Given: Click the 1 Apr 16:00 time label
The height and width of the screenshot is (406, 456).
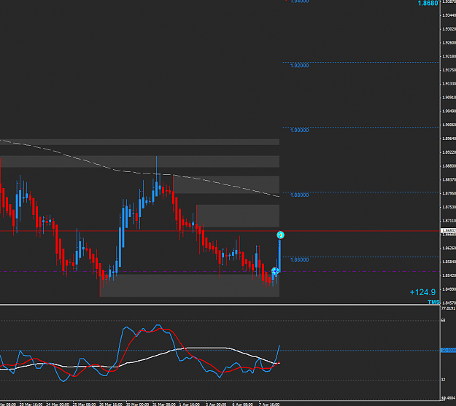Looking at the screenshot, I should 189,404.
